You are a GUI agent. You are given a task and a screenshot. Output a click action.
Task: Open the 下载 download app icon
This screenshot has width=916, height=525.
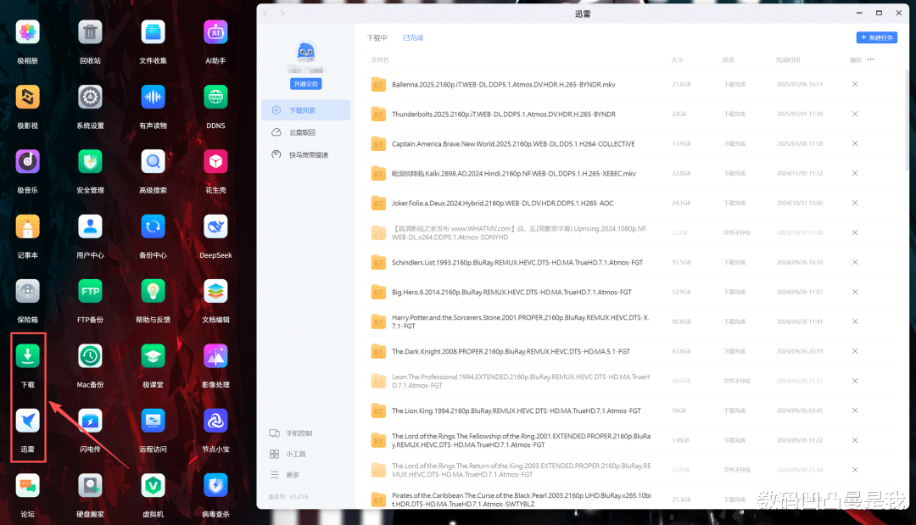point(27,356)
